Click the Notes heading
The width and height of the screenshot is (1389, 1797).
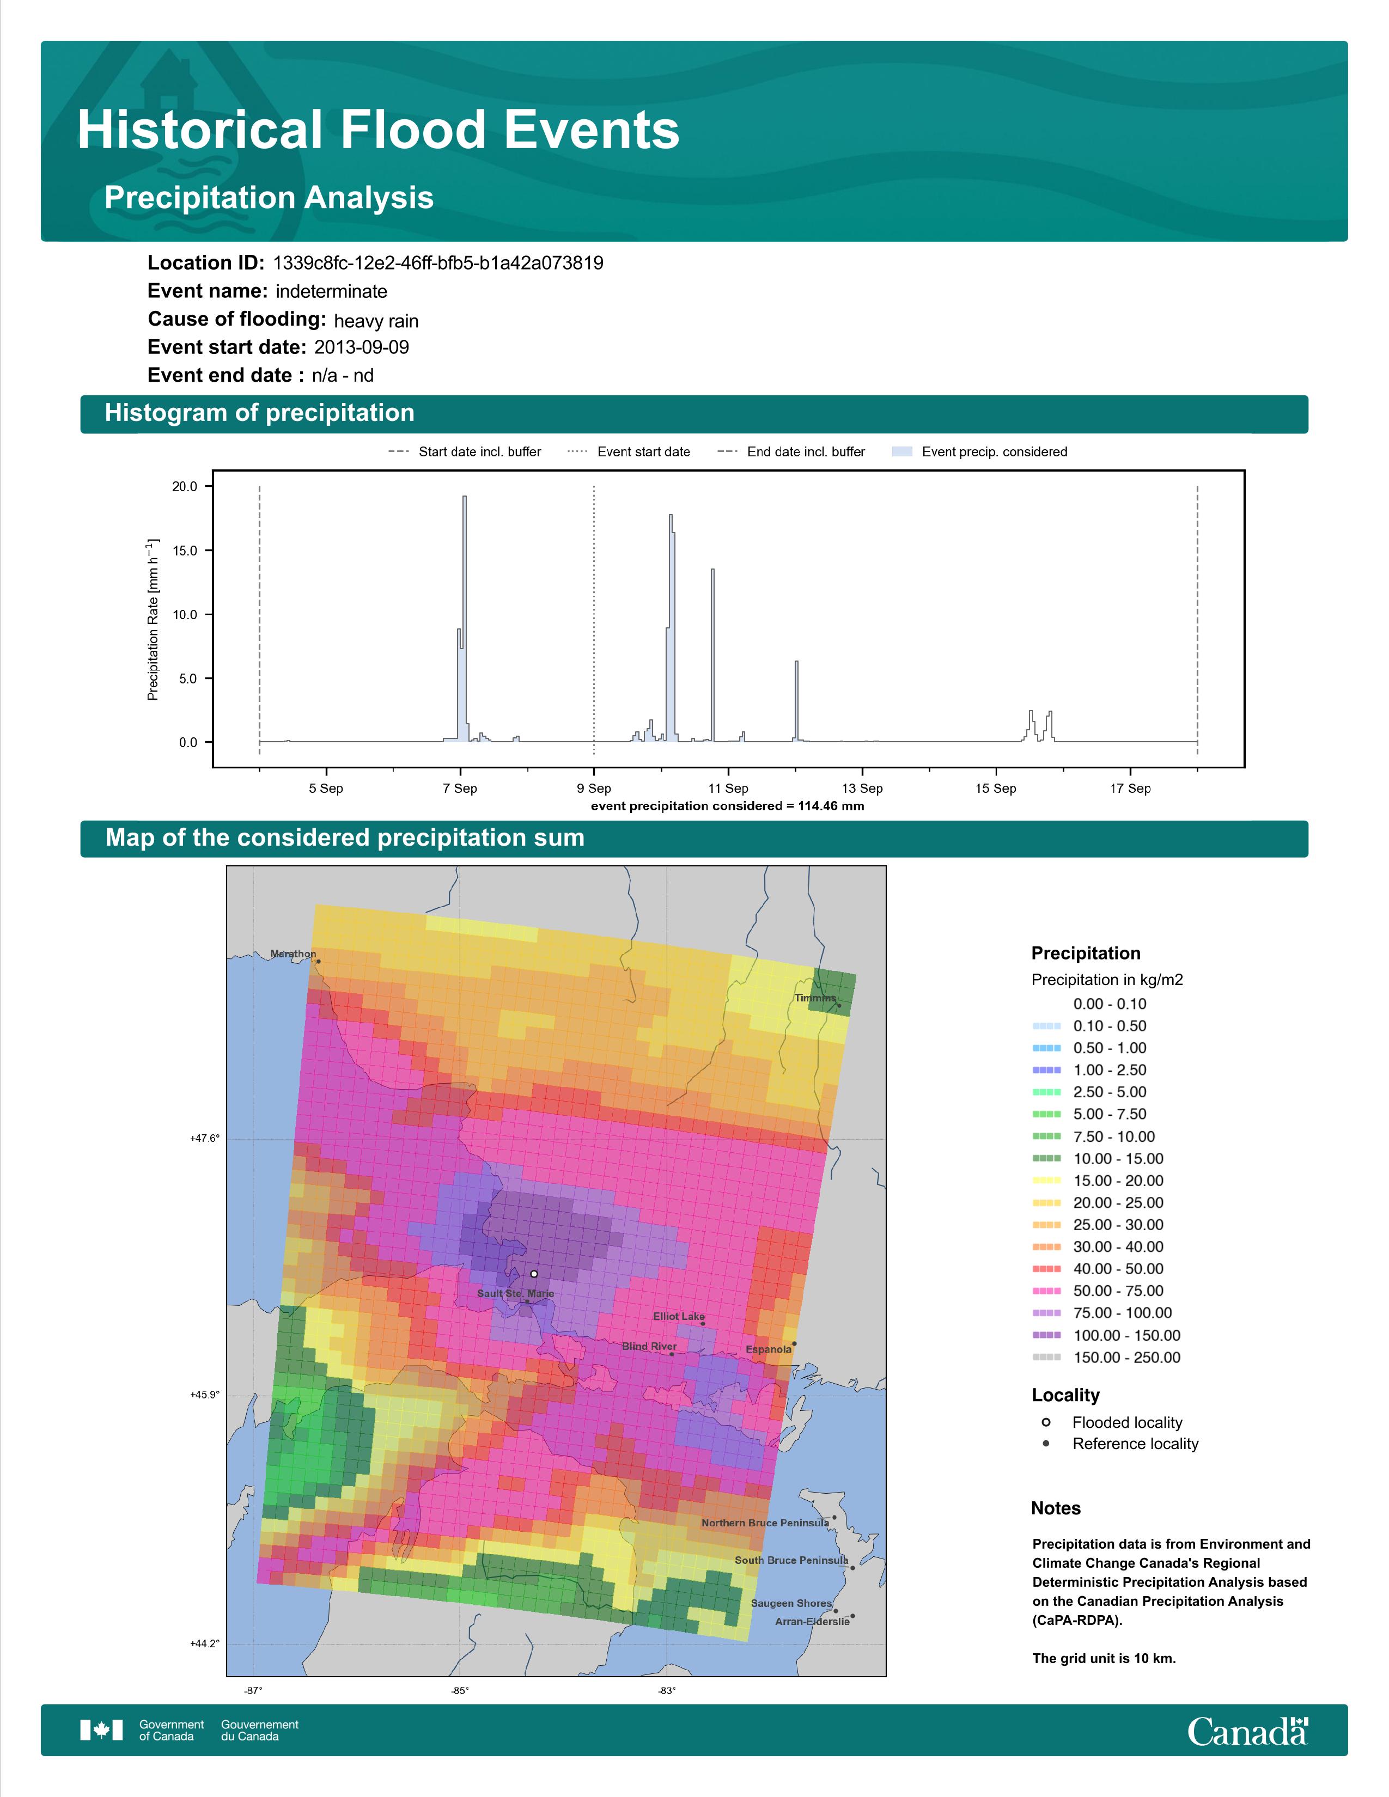(x=1056, y=1508)
